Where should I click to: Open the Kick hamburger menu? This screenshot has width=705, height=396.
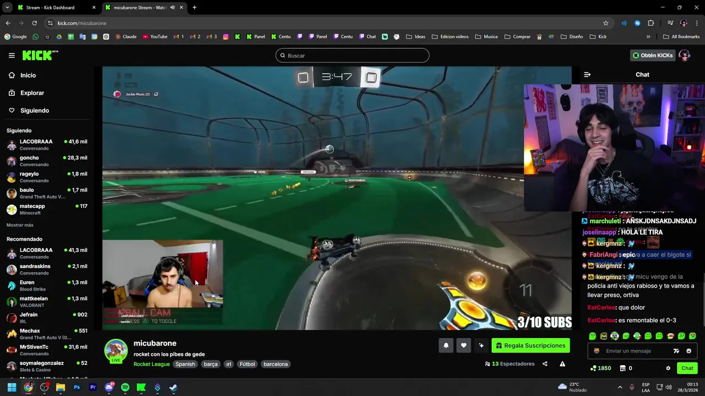tap(12, 56)
